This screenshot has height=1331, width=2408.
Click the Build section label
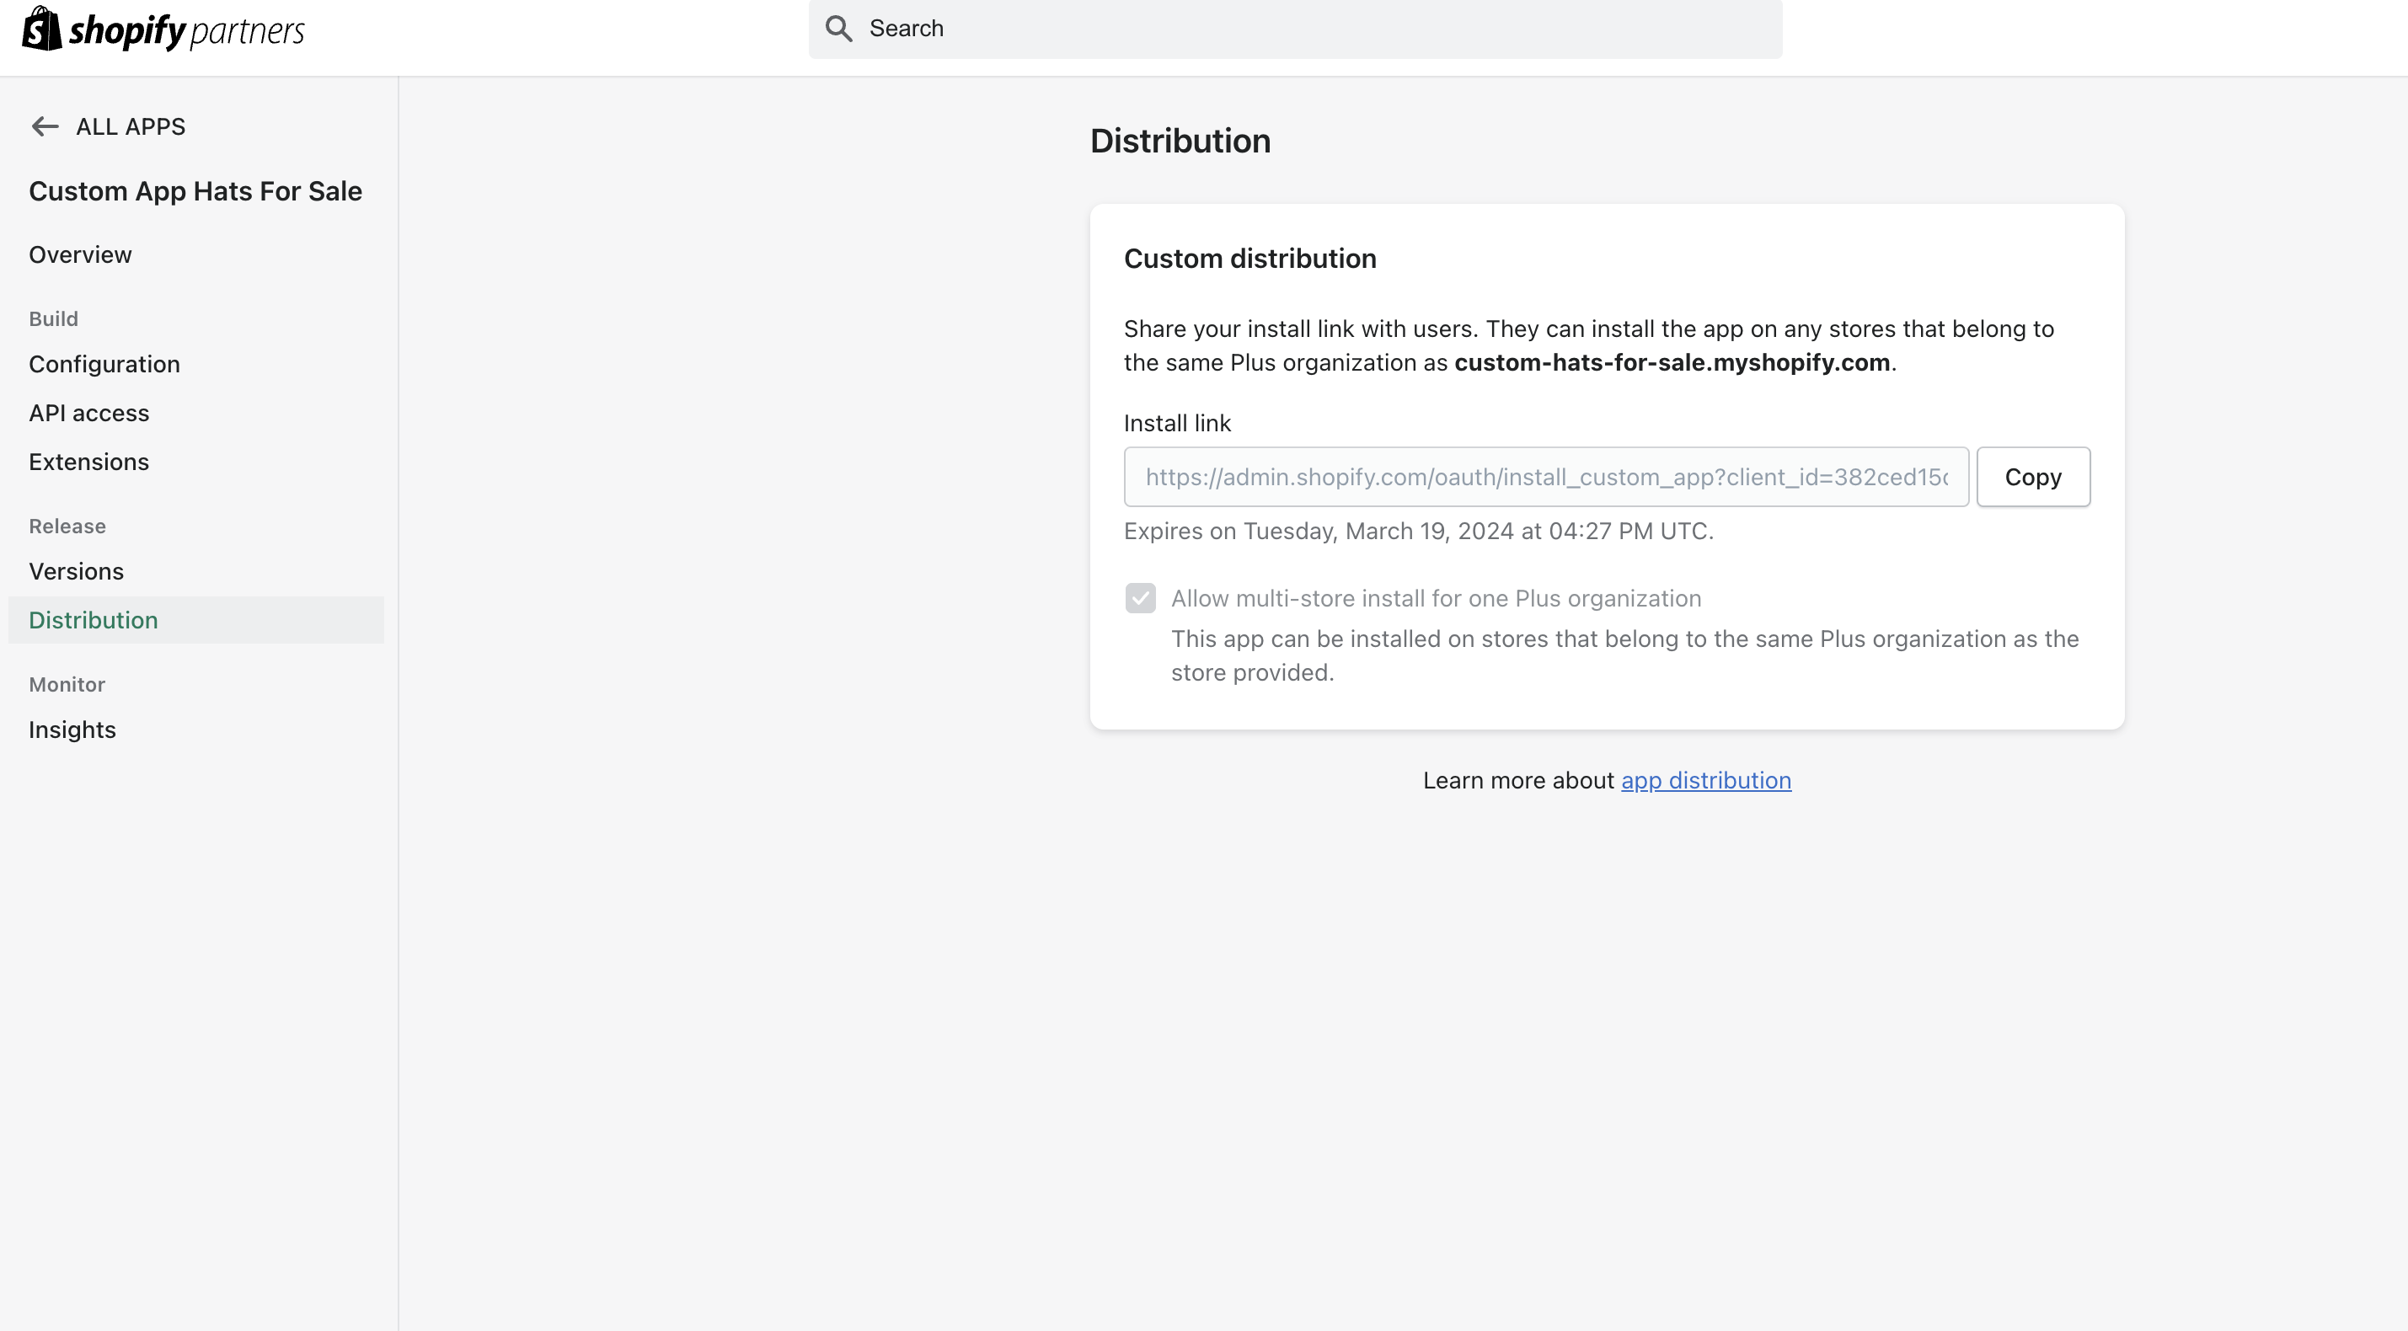(x=53, y=318)
